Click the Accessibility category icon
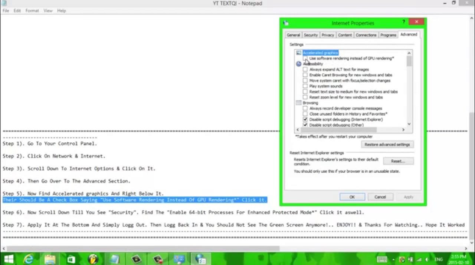The height and width of the screenshot is (265, 475). pos(299,64)
